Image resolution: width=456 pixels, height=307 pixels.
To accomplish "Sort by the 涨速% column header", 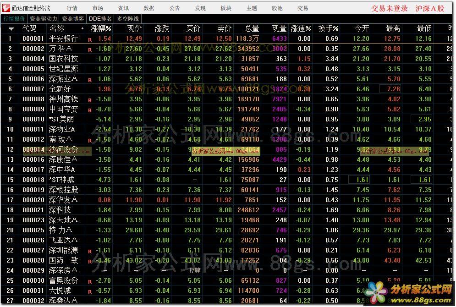I will click(x=301, y=28).
